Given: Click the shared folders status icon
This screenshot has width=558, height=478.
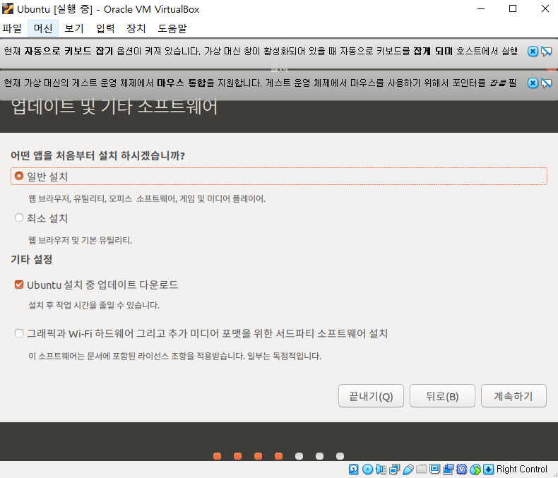Looking at the screenshot, I should pos(422,470).
